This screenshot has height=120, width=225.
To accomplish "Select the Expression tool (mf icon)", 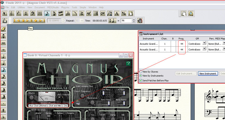I will [x=89, y=14].
